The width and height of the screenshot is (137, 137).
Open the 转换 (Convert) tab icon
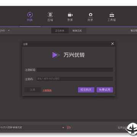click(30, 15)
